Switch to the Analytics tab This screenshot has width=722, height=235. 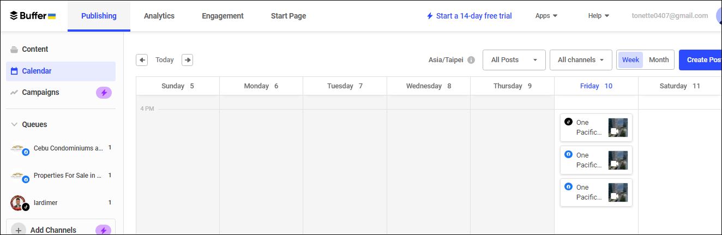tap(159, 16)
